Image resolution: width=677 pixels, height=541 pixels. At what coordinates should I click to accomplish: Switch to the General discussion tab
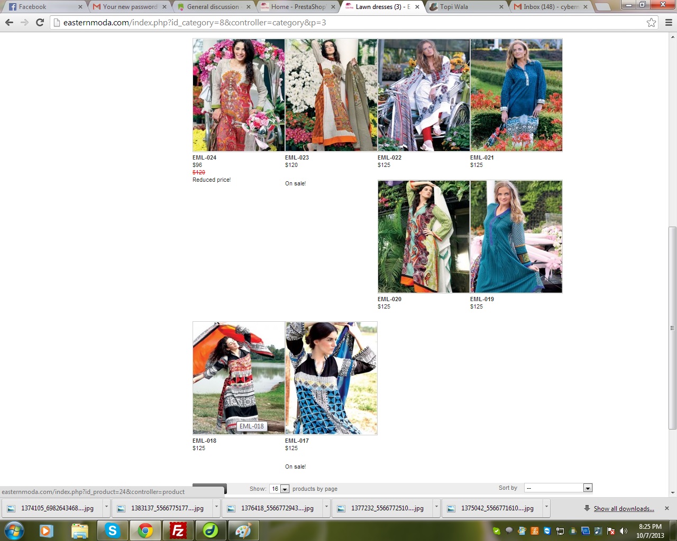coord(214,7)
